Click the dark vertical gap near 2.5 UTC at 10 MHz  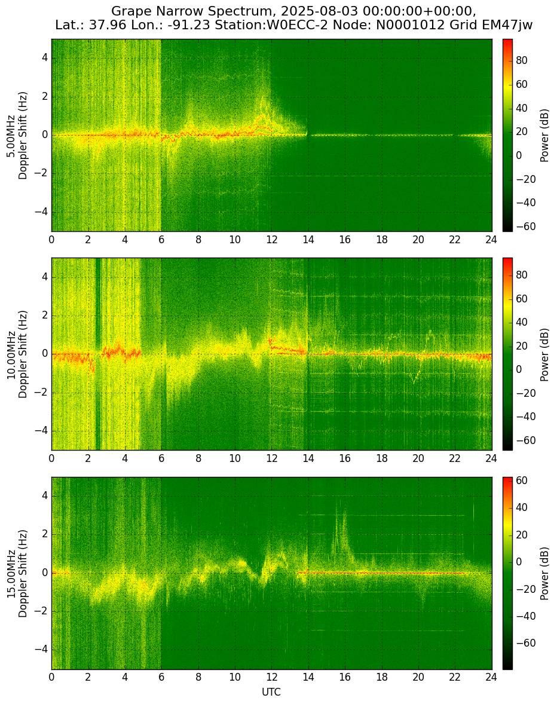(x=98, y=354)
